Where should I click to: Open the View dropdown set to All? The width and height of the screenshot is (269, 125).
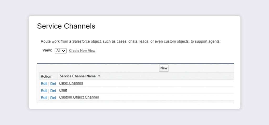point(61,51)
